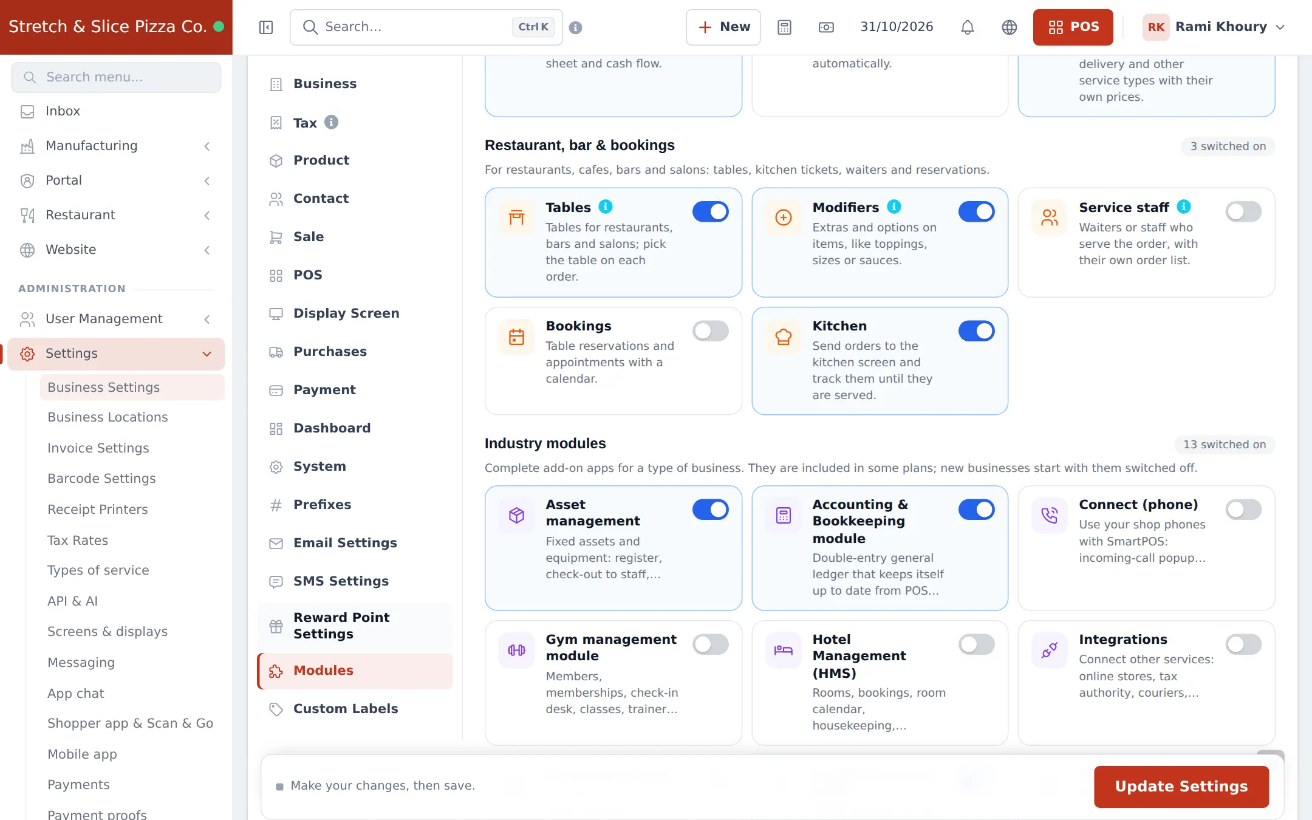Click the Hotel Management bed icon
The height and width of the screenshot is (820, 1312).
(784, 650)
